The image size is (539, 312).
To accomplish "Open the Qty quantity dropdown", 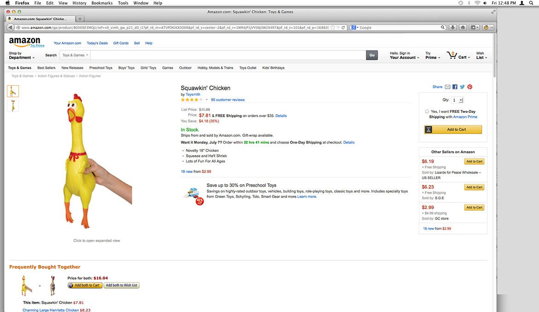I will pos(457,100).
